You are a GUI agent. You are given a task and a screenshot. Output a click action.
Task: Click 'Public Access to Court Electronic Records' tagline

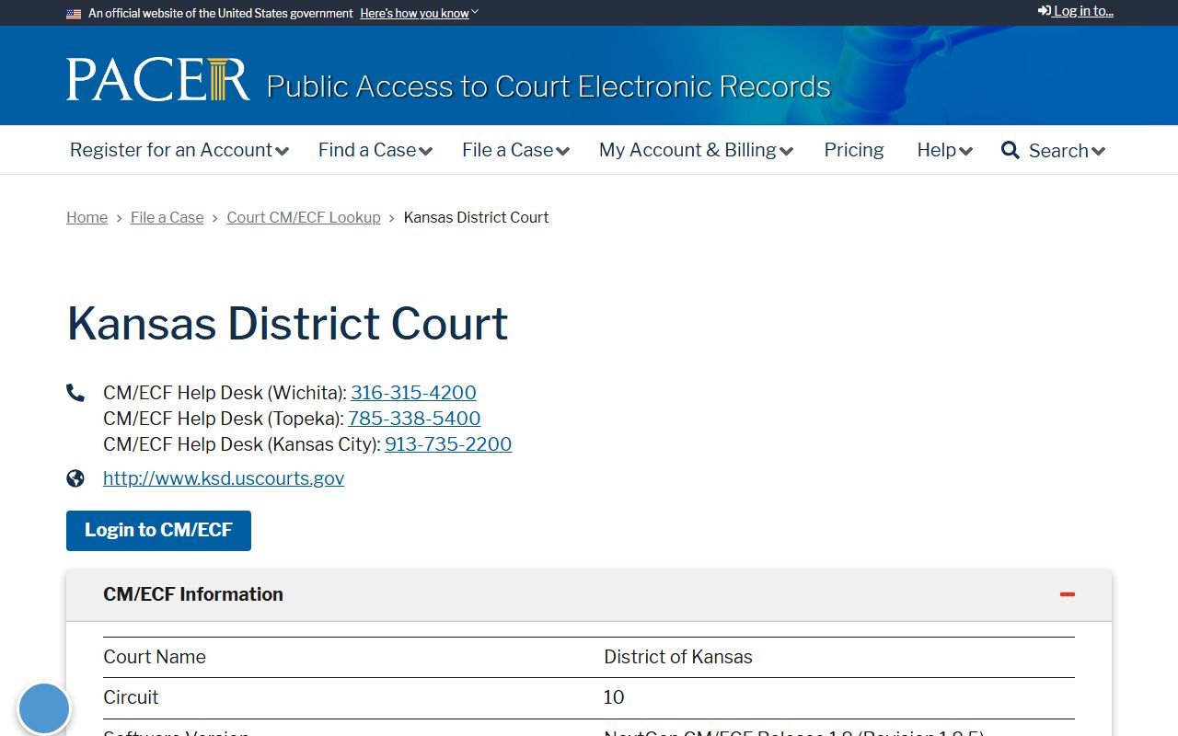(x=549, y=86)
